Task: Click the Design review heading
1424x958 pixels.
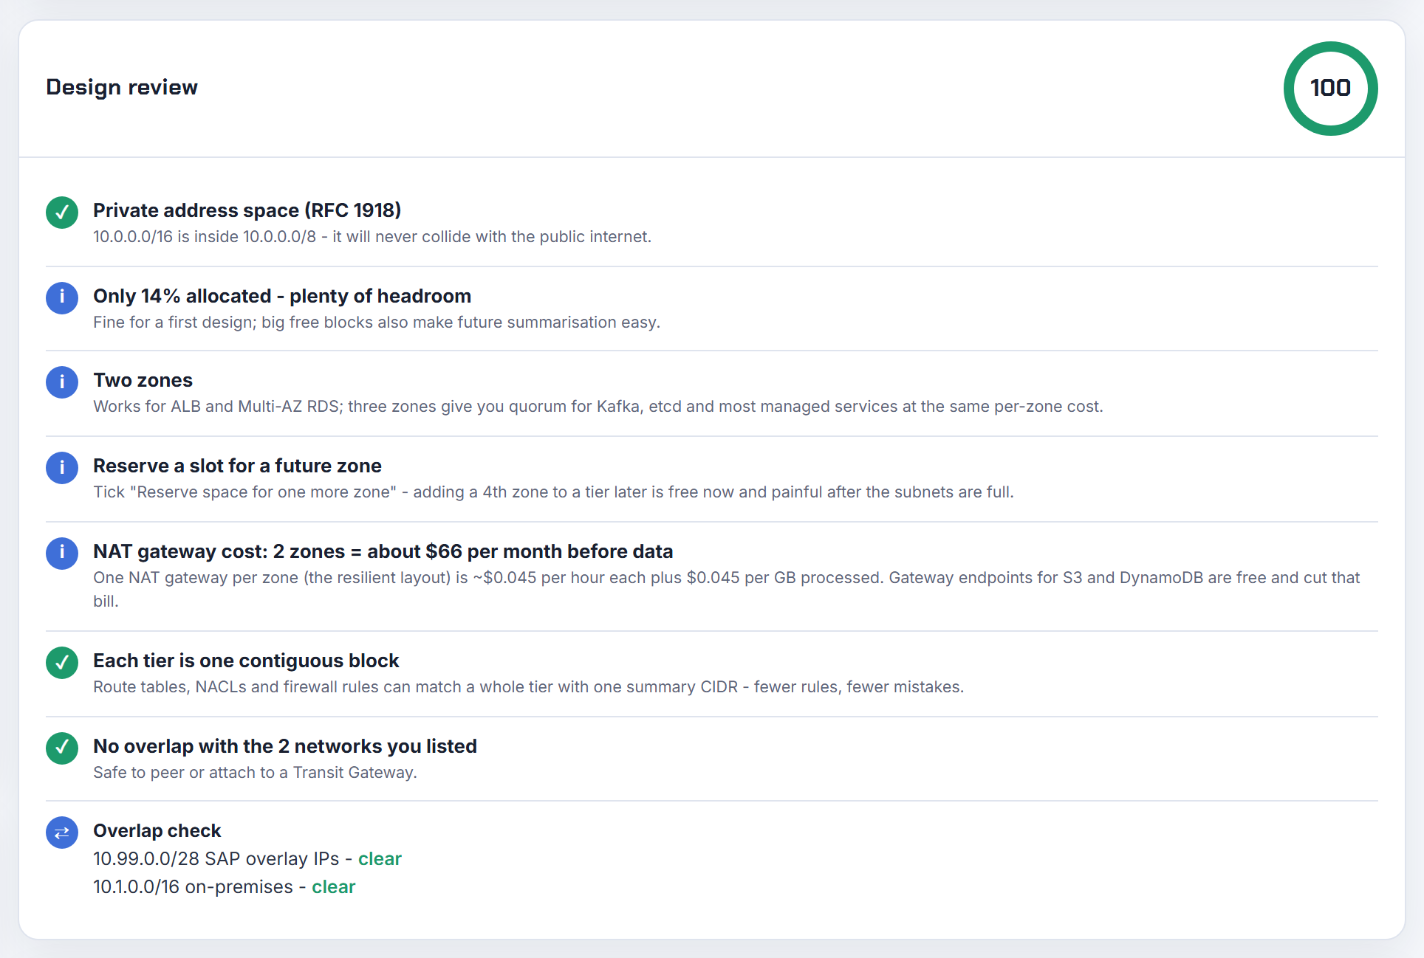Action: tap(122, 87)
